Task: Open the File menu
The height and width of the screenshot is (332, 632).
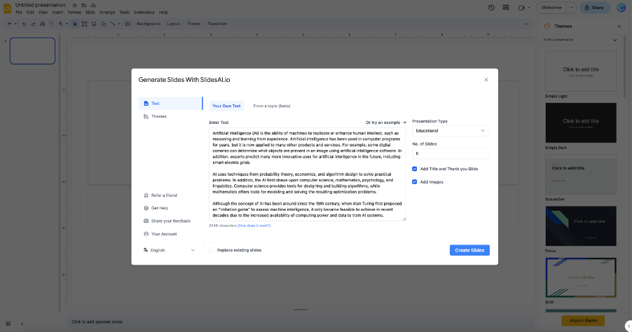Action: 19,13
